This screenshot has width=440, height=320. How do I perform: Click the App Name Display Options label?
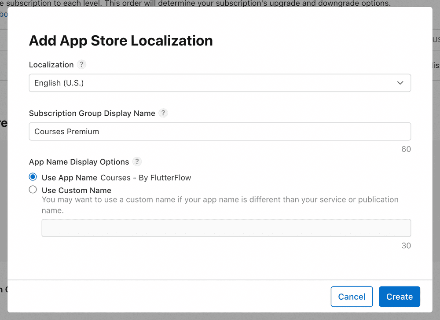click(x=79, y=162)
